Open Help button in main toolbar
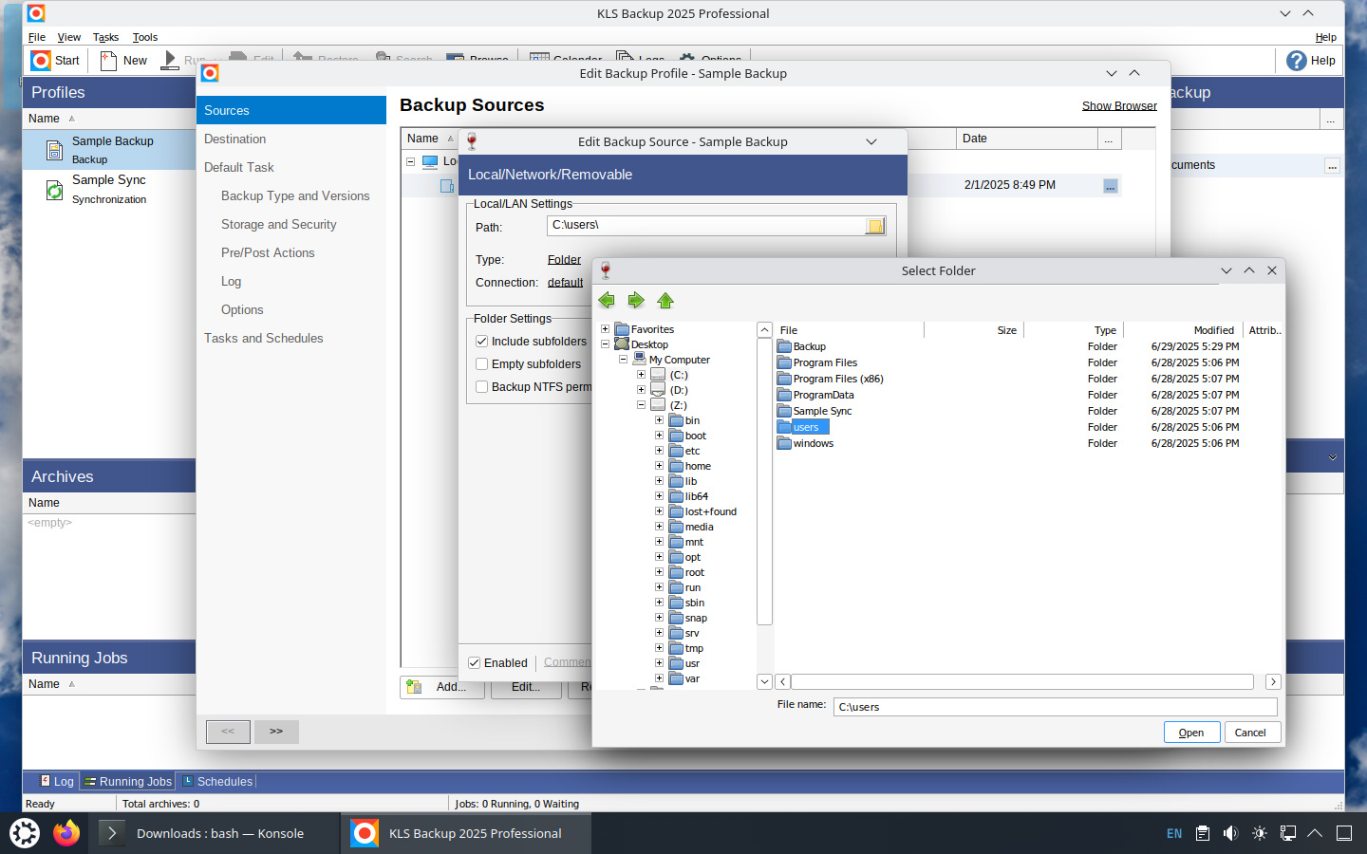The width and height of the screenshot is (1367, 854). coord(1311,61)
